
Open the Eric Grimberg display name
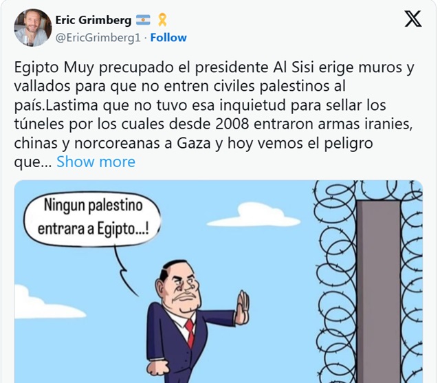tap(93, 20)
